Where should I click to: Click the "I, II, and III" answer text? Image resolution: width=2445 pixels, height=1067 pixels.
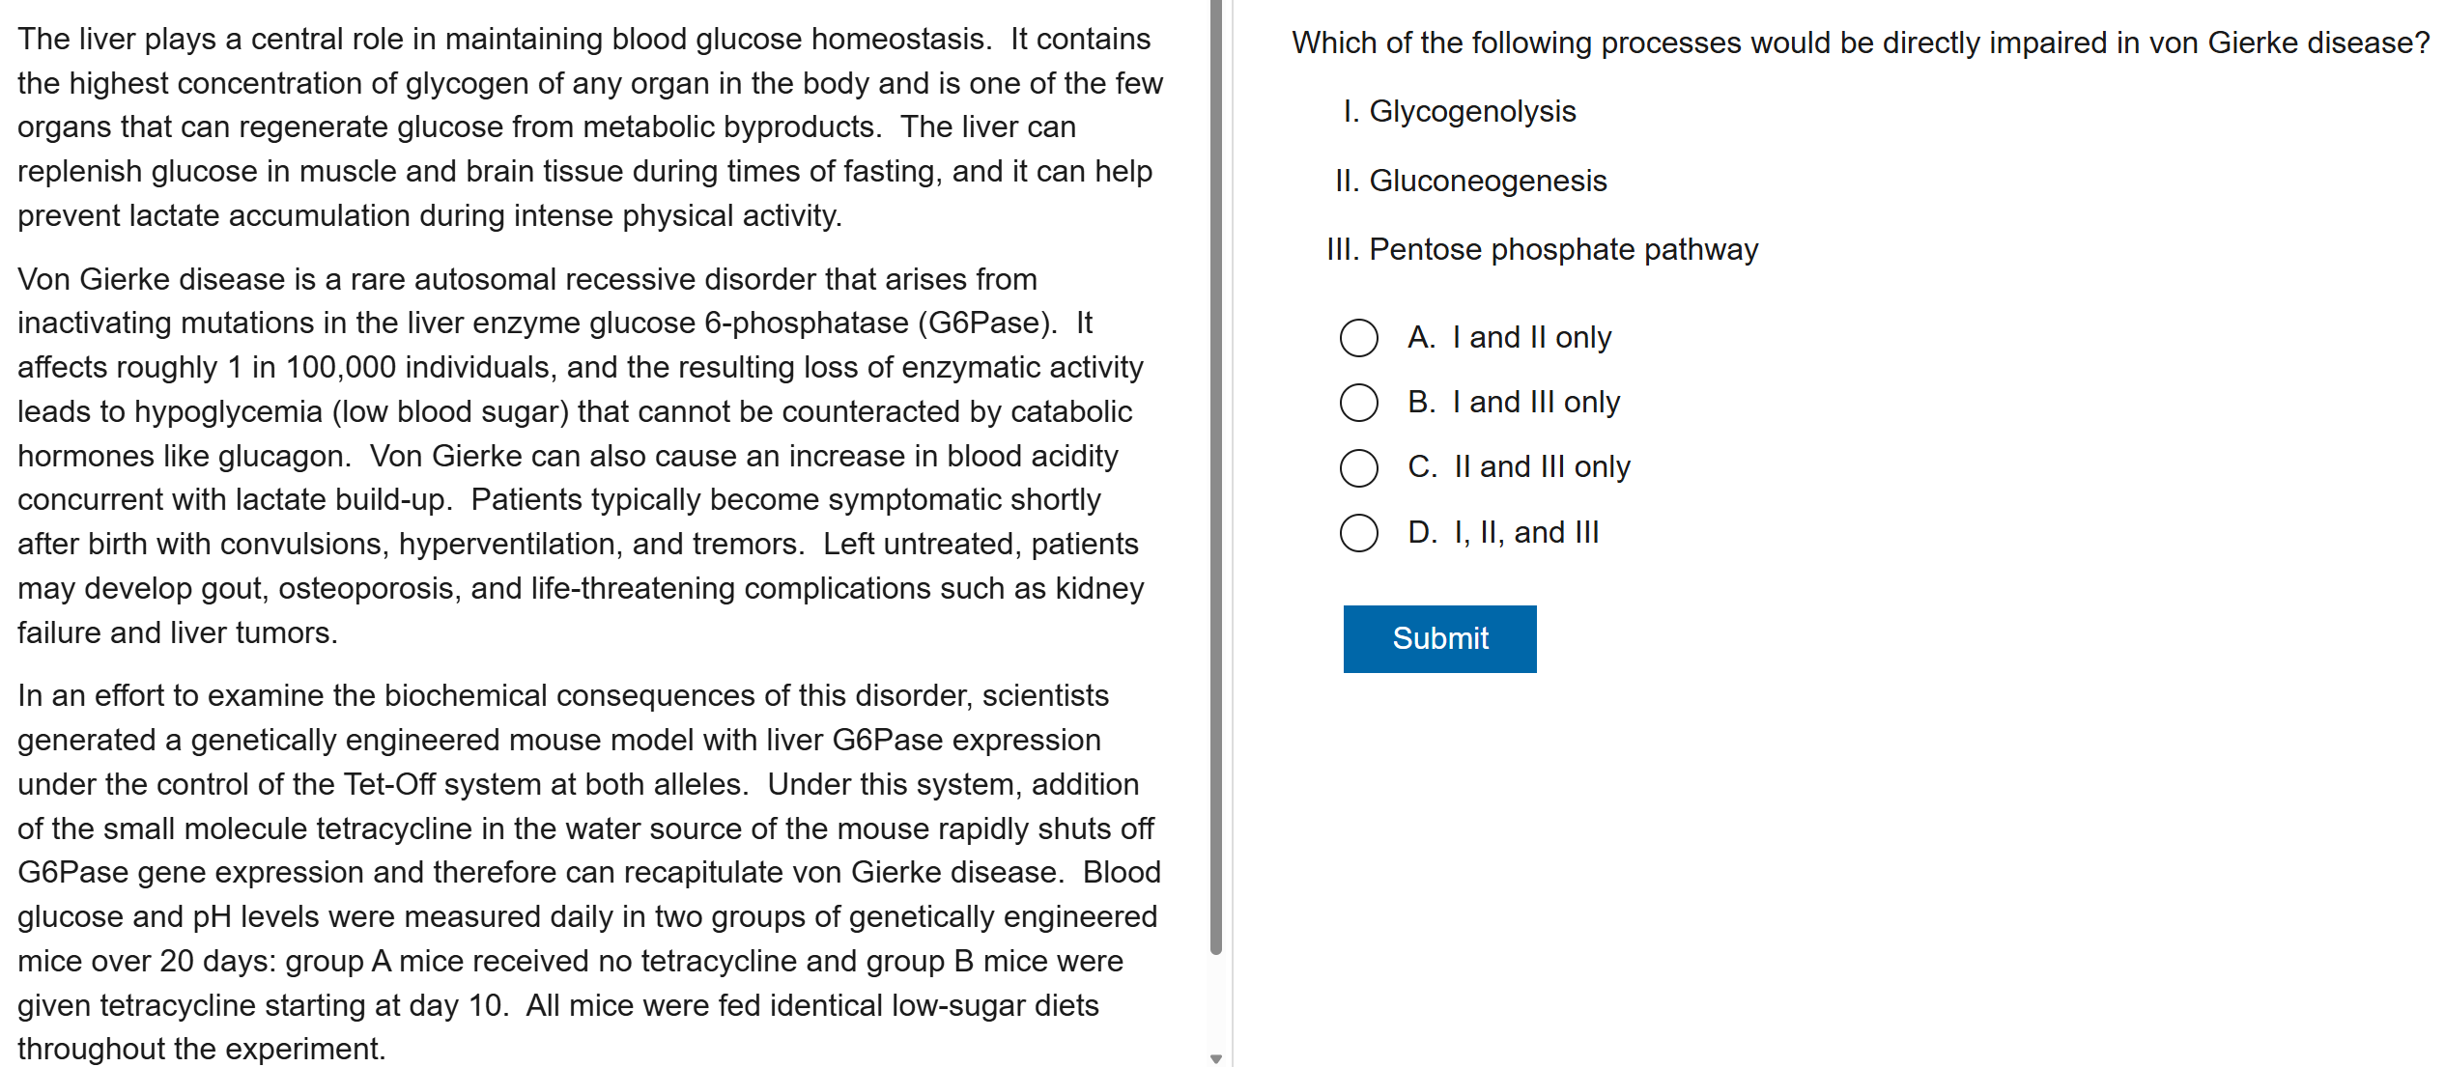pyautogui.click(x=1526, y=533)
